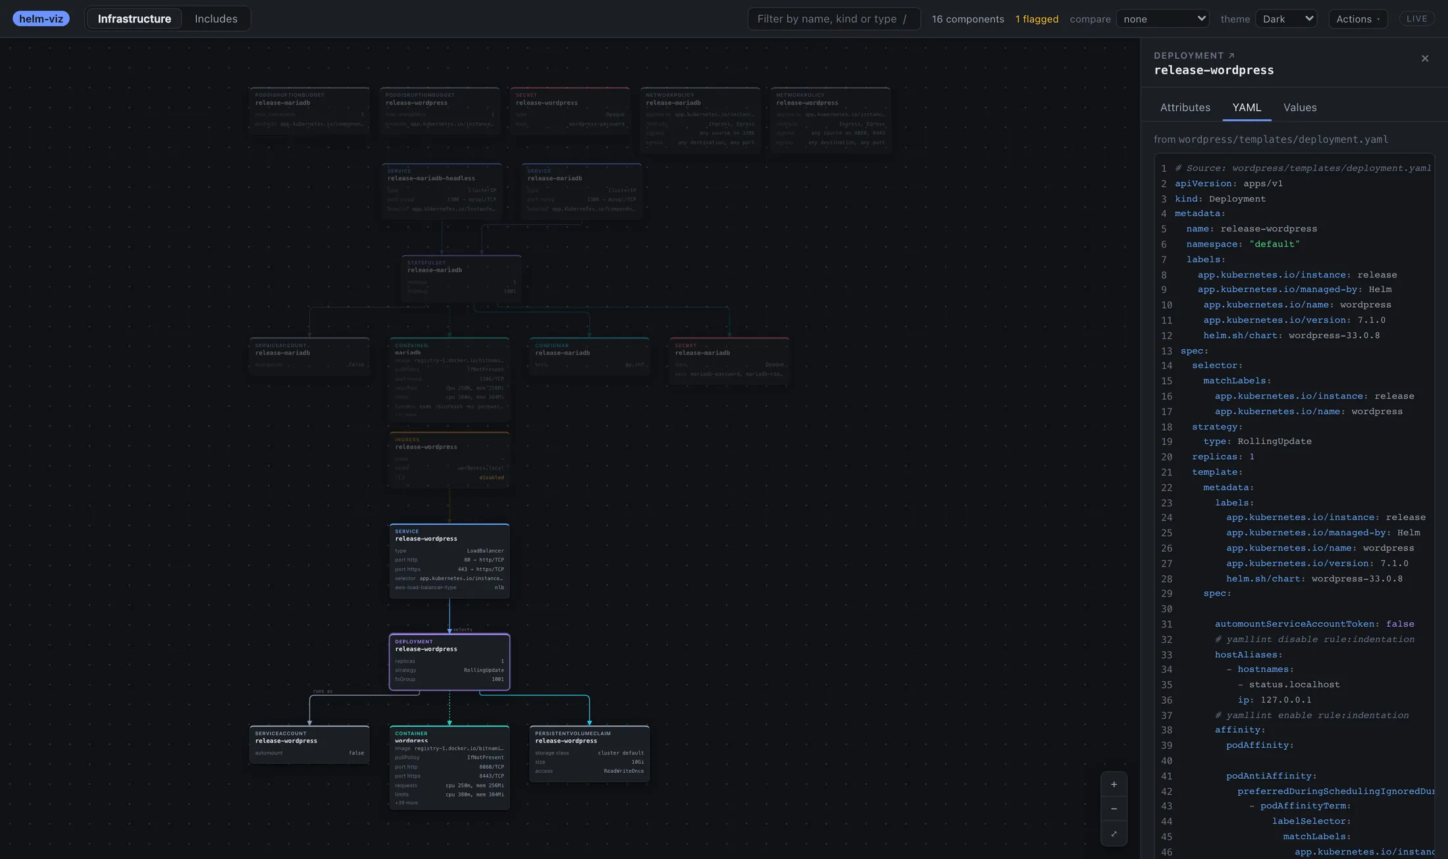The image size is (1448, 859).
Task: Expand '+39 more' in wordpress container
Action: (x=406, y=803)
